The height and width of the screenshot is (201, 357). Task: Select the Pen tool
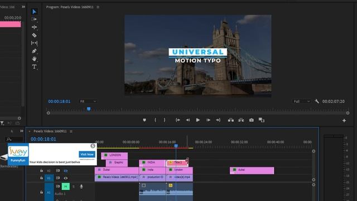coord(34,51)
